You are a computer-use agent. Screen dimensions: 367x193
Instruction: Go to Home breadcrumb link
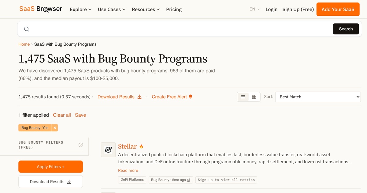pos(24,44)
